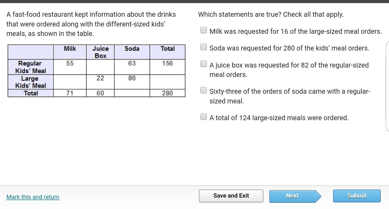Click the Juice Box column header
The width and height of the screenshot is (389, 209).
(x=100, y=52)
